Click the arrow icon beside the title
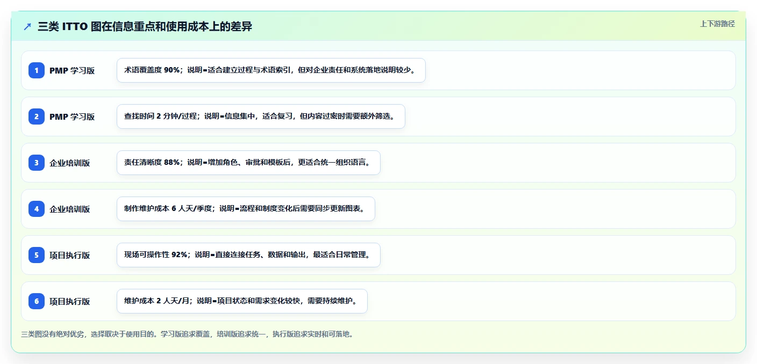The image size is (757, 364). 27,26
